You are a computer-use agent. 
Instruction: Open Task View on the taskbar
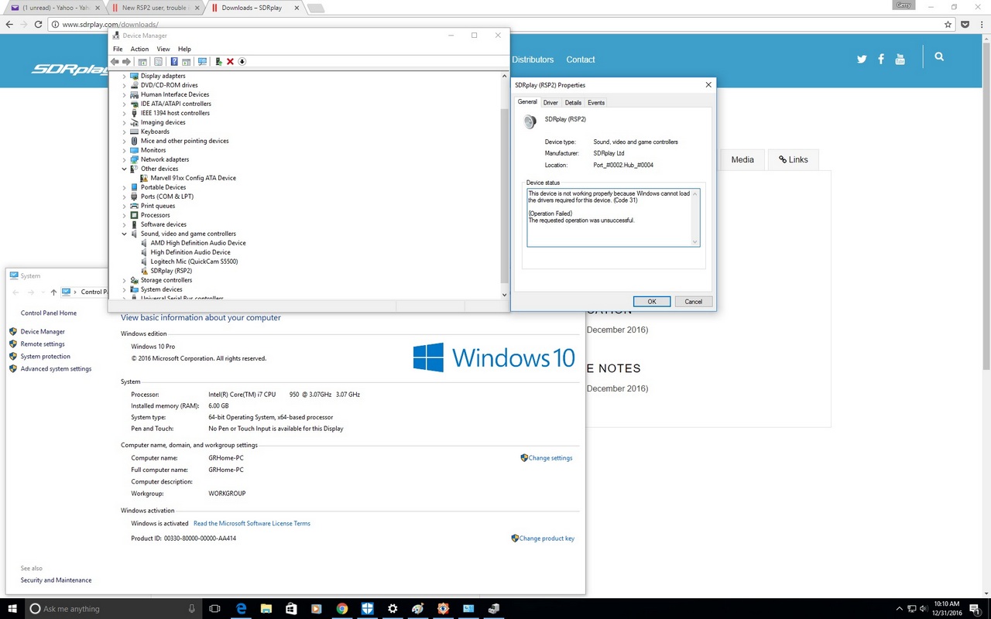(x=215, y=609)
